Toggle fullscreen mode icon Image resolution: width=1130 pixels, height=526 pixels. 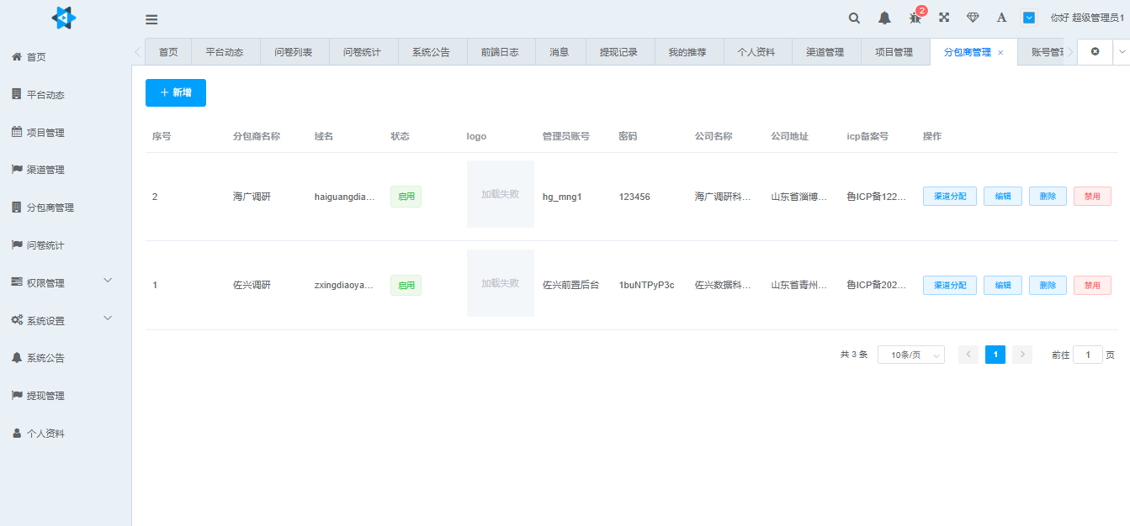[x=943, y=18]
